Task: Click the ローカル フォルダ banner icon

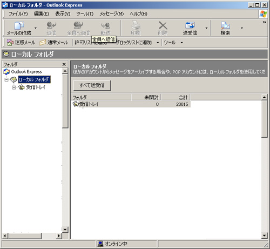Action: tap(6, 54)
